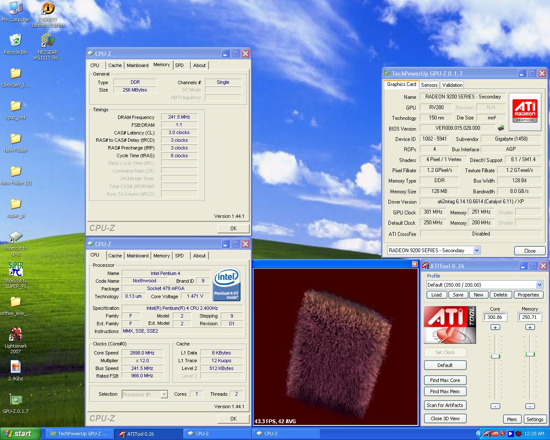
Task: Click the BIOS save chip icon in GPU-Z
Action: [x=501, y=128]
